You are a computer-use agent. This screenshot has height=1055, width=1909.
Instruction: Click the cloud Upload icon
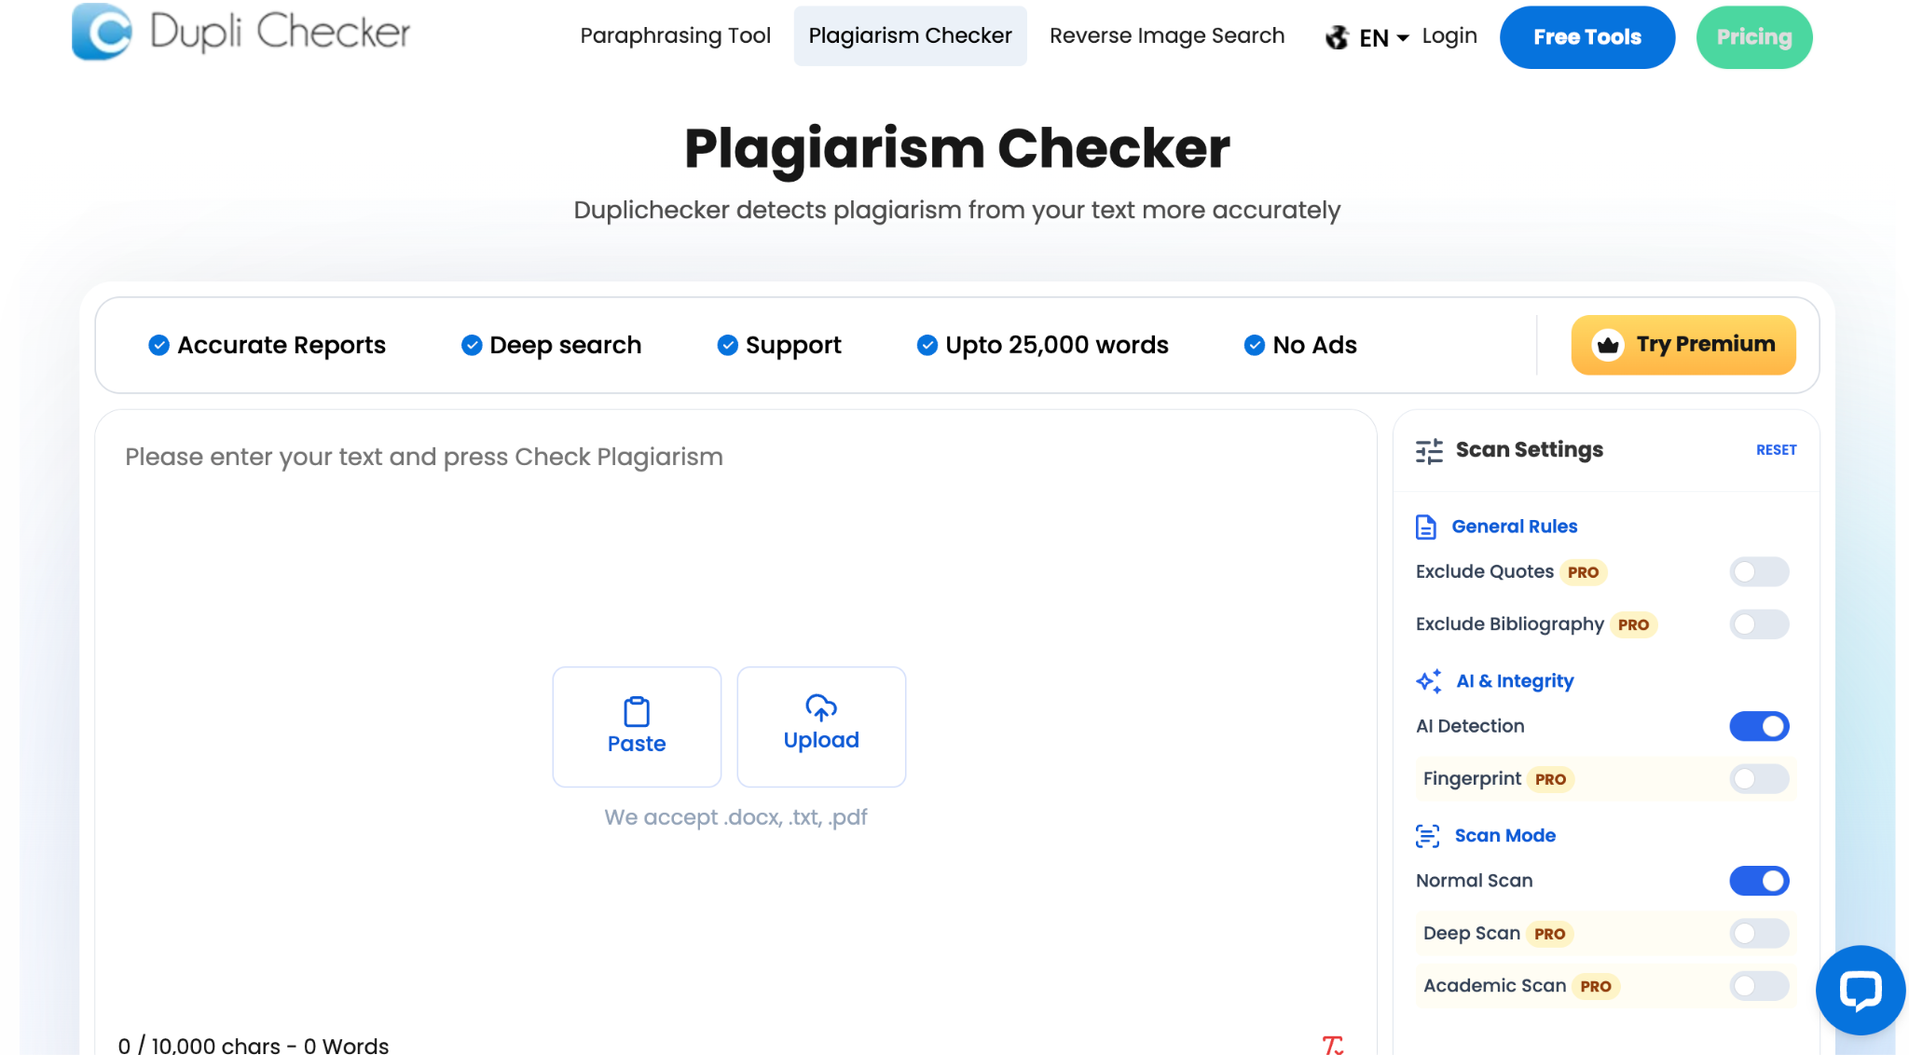pos(821,707)
